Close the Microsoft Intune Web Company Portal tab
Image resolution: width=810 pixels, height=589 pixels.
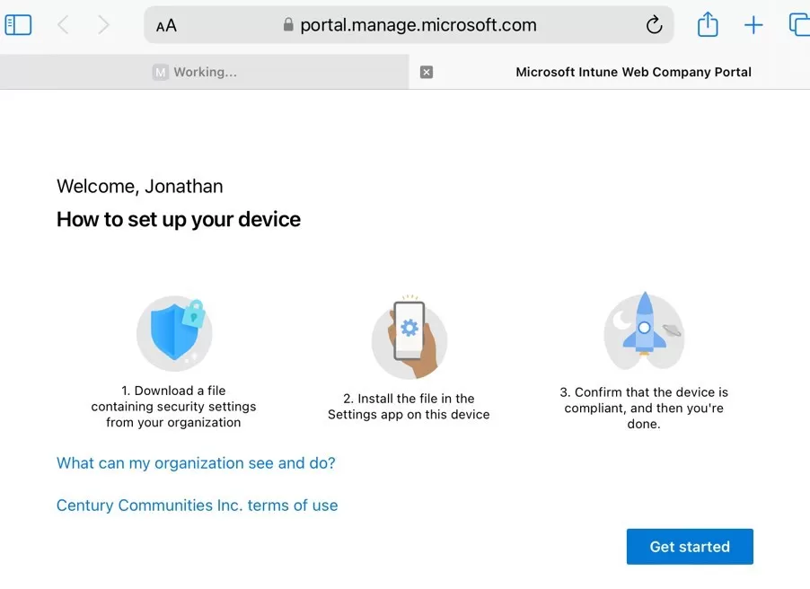[427, 72]
